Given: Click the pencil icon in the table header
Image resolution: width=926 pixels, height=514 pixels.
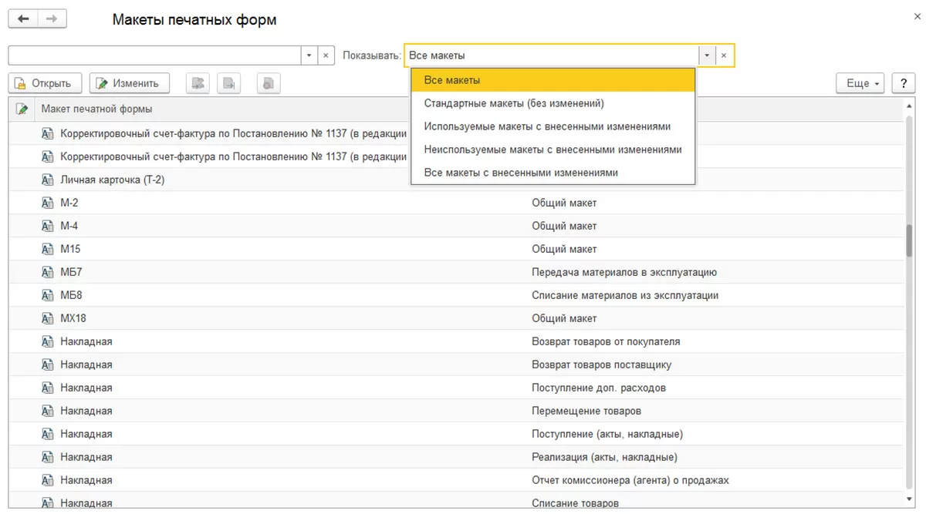Looking at the screenshot, I should [22, 109].
